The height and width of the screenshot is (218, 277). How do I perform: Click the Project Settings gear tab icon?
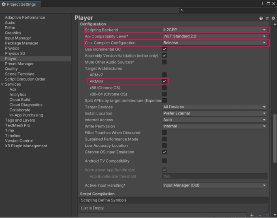point(4,4)
